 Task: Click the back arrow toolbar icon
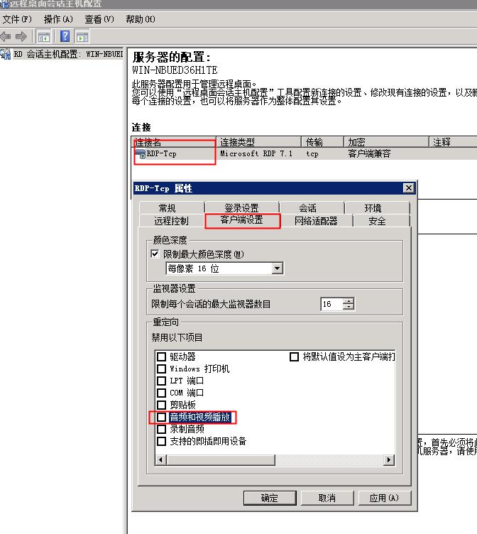(x=6, y=36)
